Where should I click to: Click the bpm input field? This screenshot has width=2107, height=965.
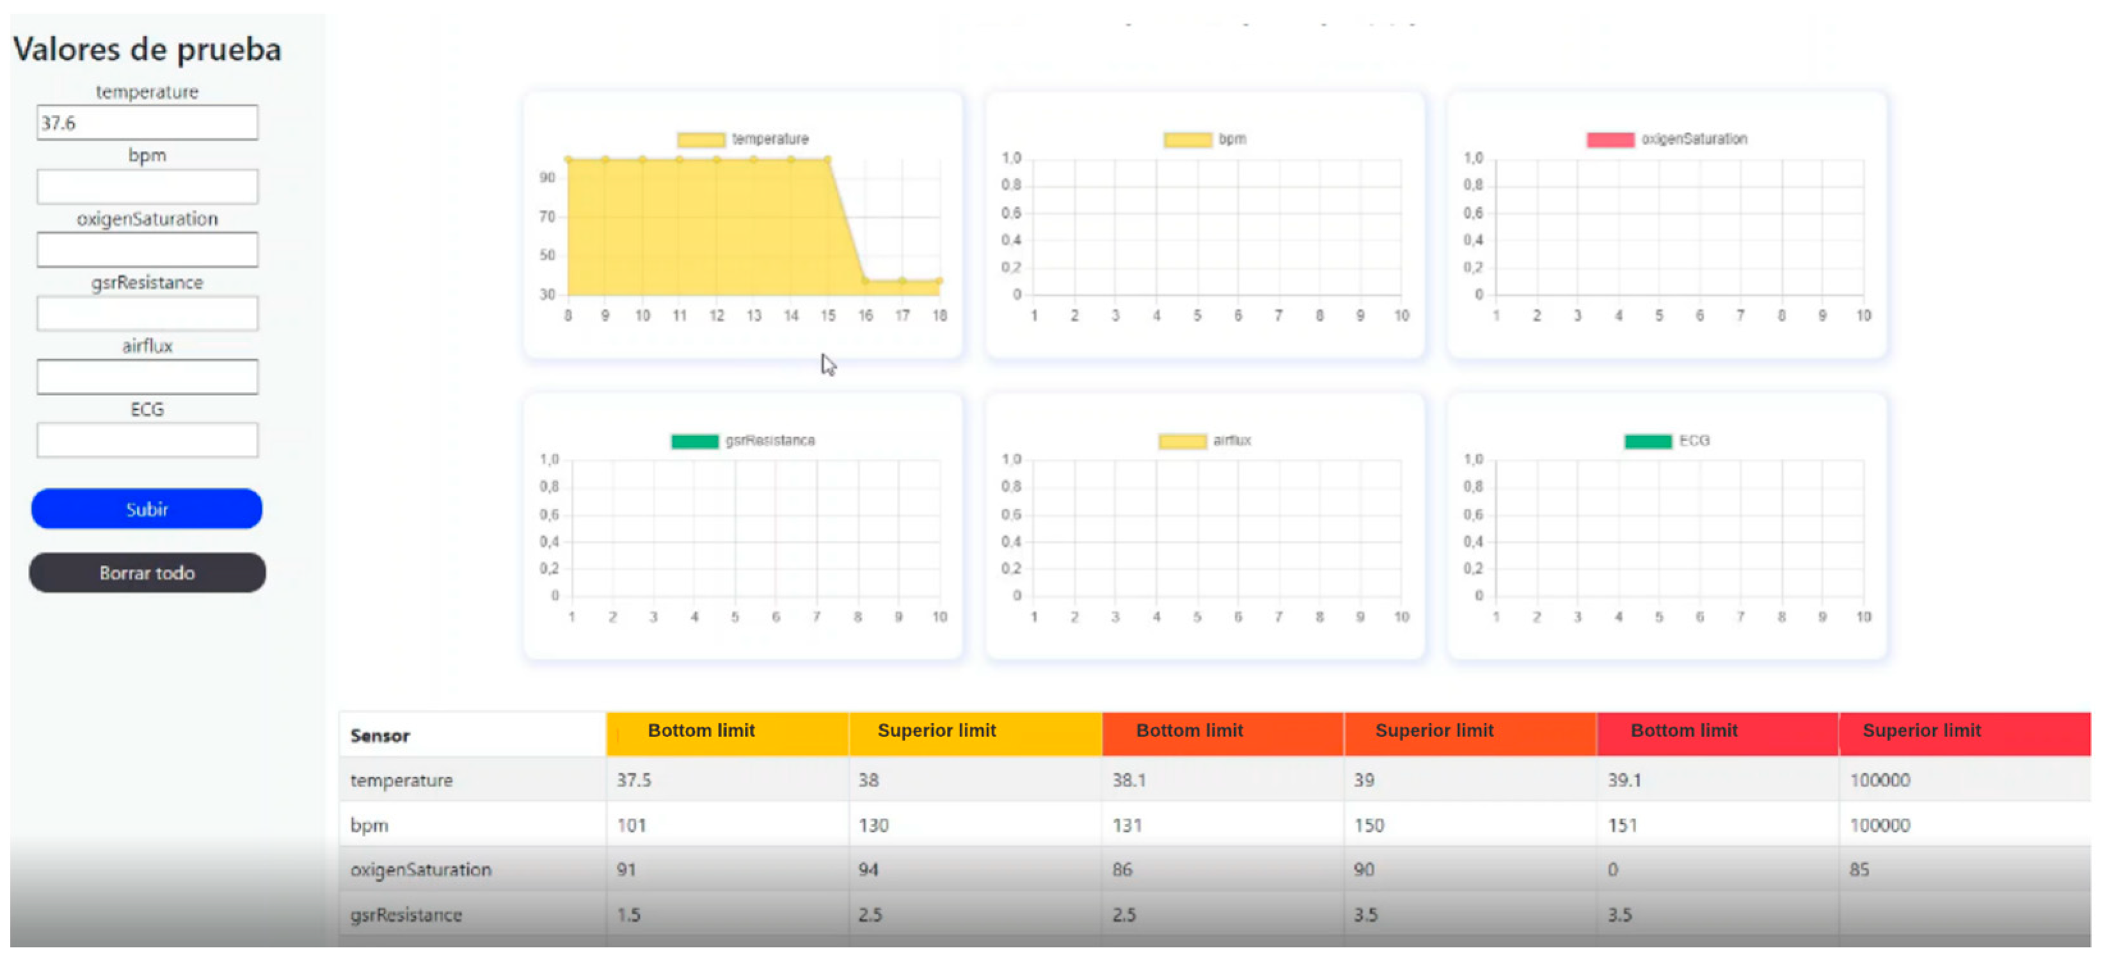tap(147, 186)
